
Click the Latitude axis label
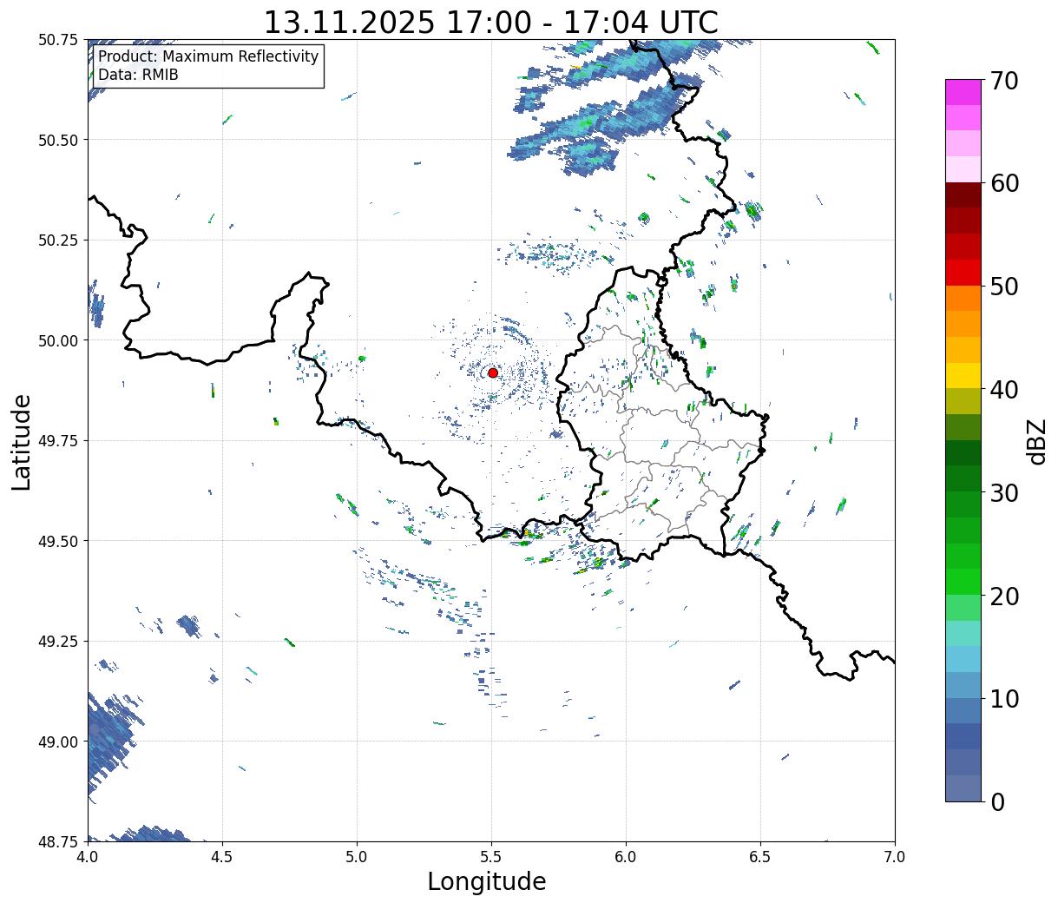(22, 441)
